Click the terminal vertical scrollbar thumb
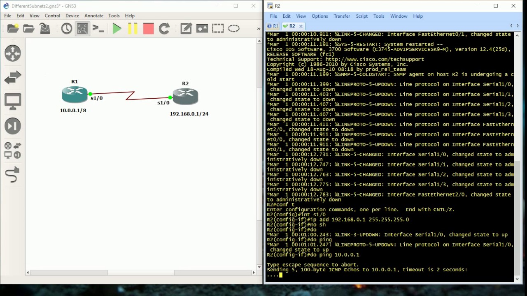The width and height of the screenshot is (527, 296). click(518, 217)
